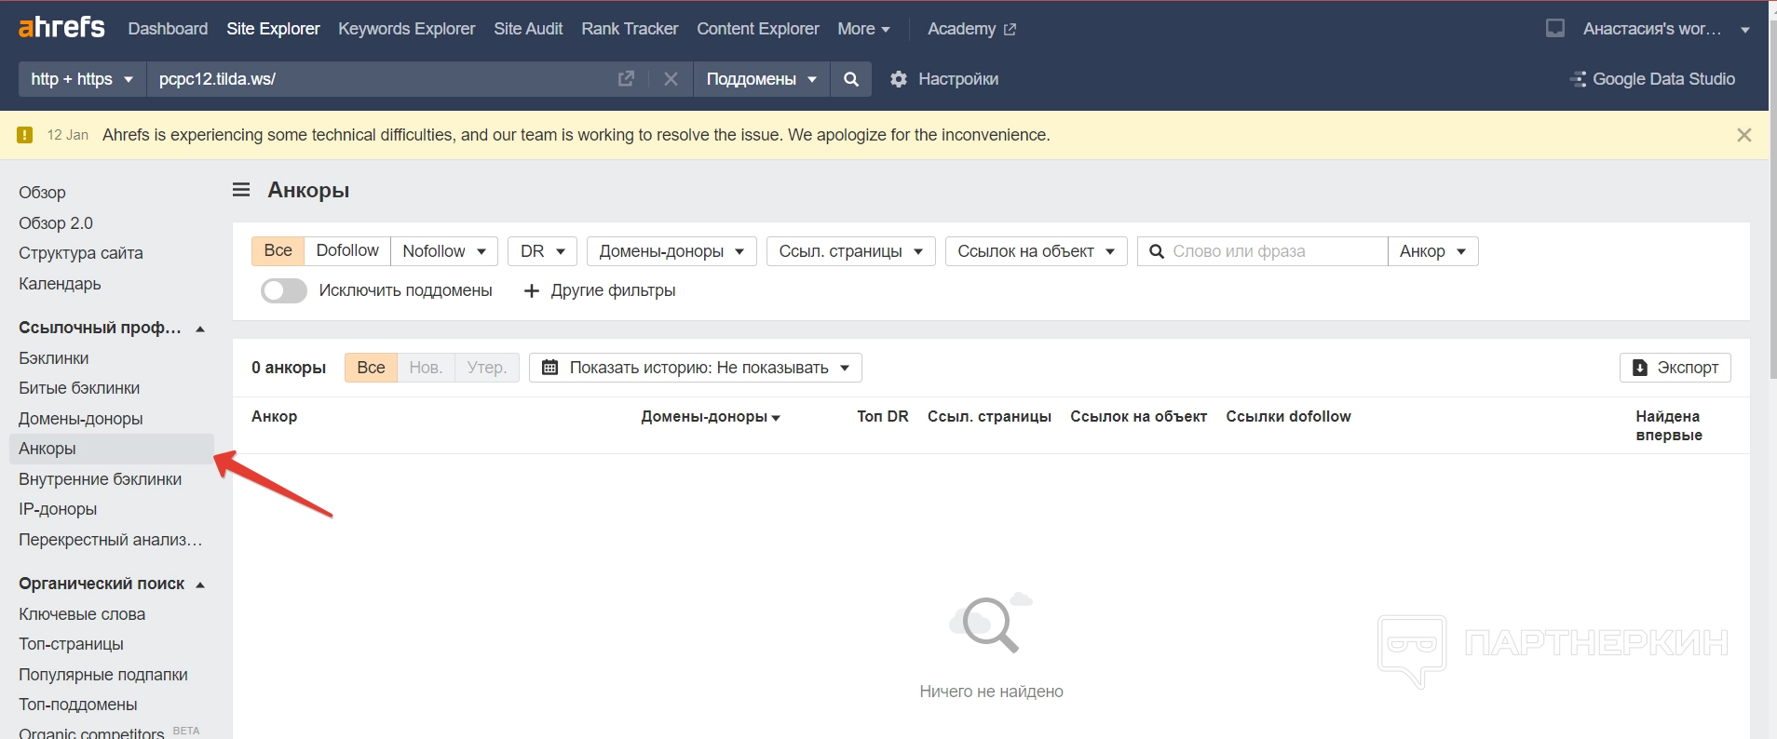The image size is (1777, 739).
Task: Open Keywords Explorer tab
Action: click(x=406, y=29)
